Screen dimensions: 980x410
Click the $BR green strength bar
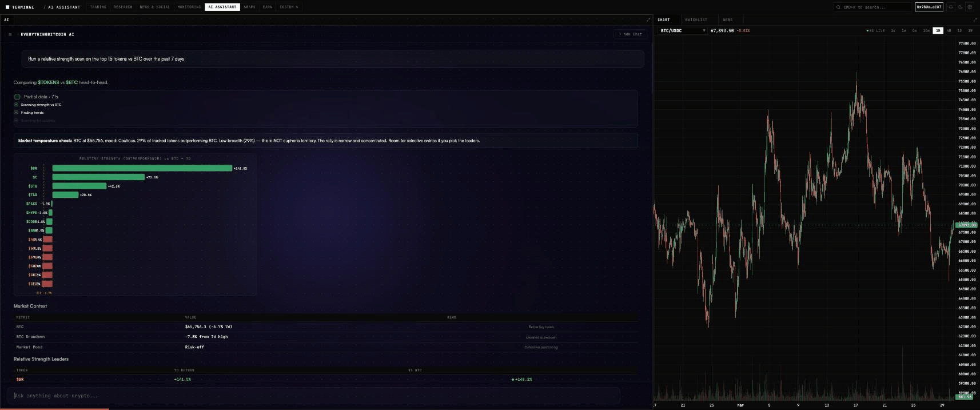[142, 168]
